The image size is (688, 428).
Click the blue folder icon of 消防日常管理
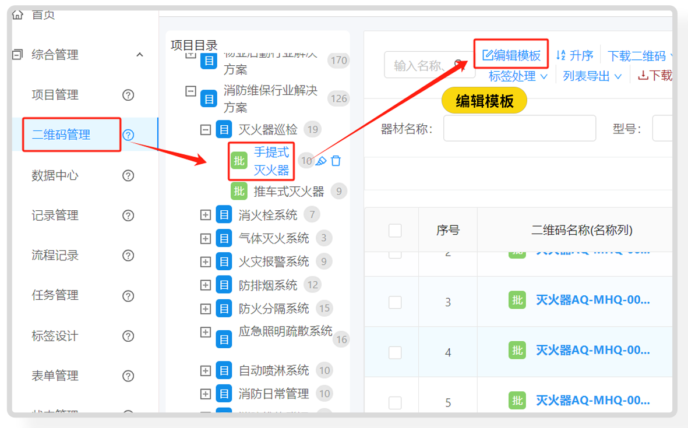[x=224, y=394]
